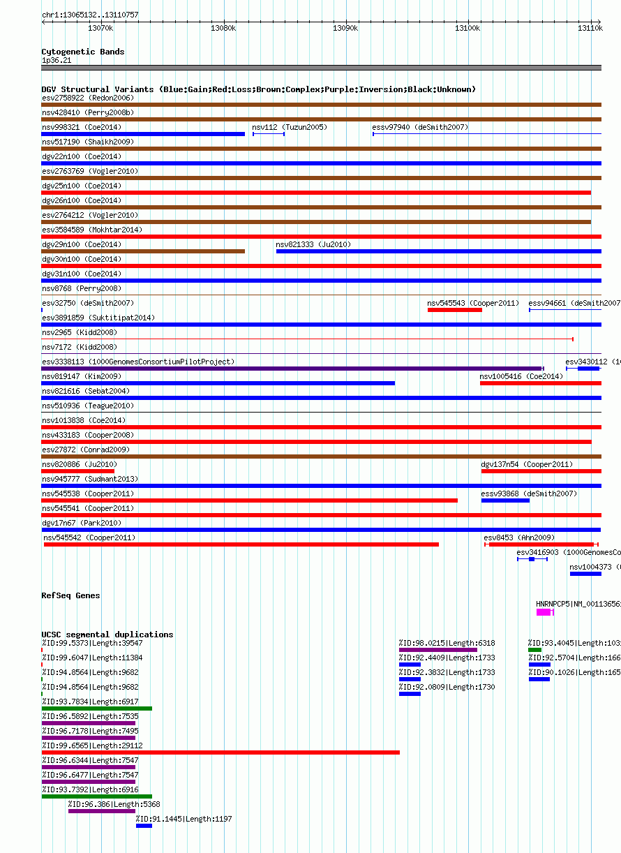
Task: Click the nsv821333 (Ju2010) blue gain bar
Action: pos(438,251)
